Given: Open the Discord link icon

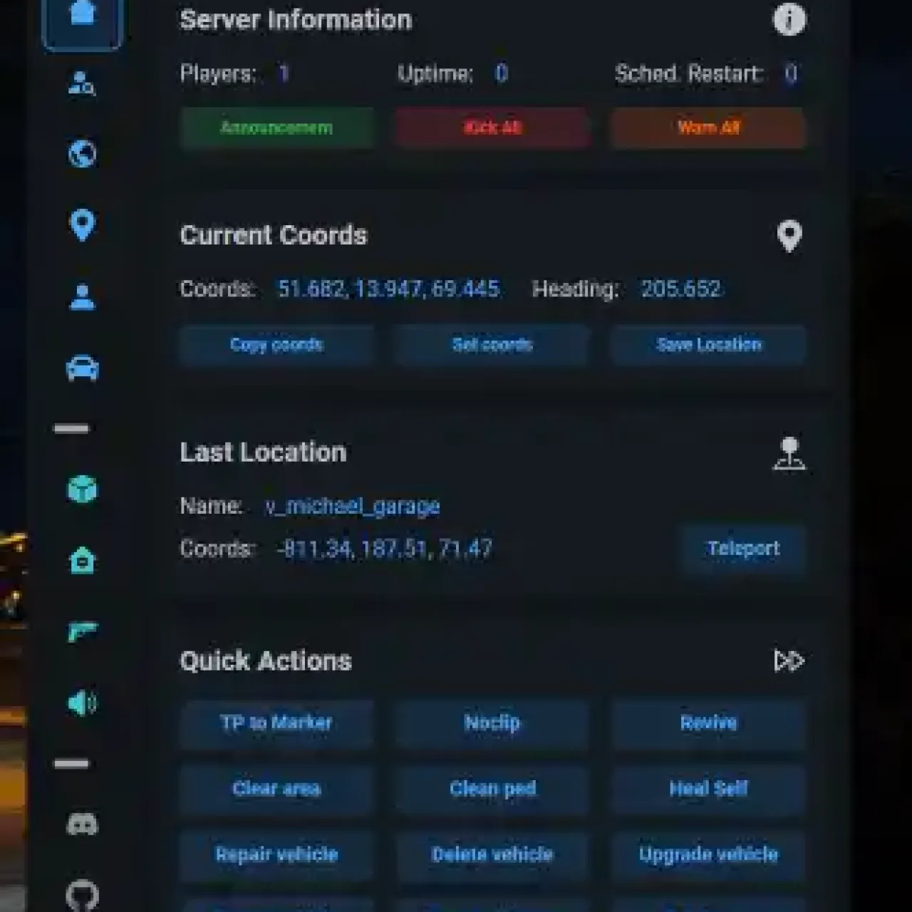Looking at the screenshot, I should 82,824.
